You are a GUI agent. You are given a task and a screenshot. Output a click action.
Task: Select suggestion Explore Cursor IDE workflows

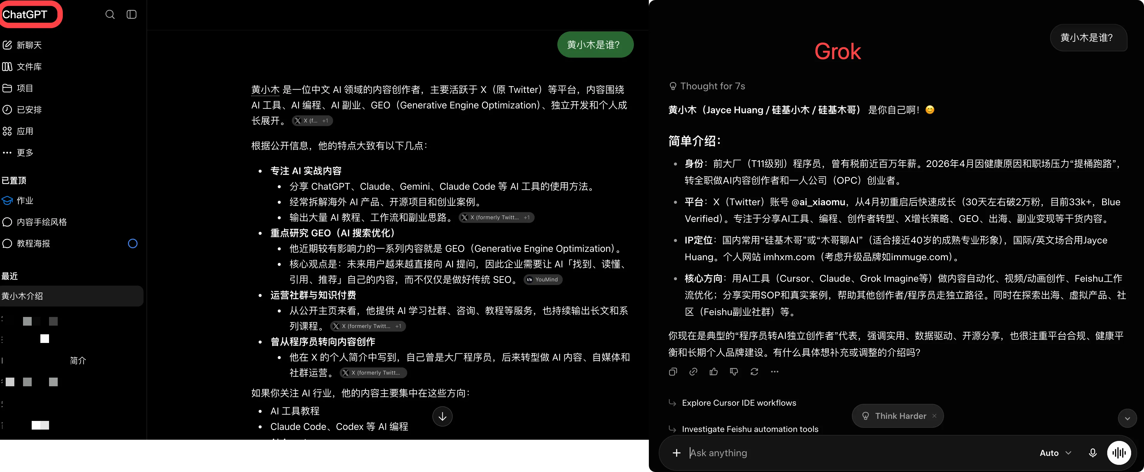(739, 403)
